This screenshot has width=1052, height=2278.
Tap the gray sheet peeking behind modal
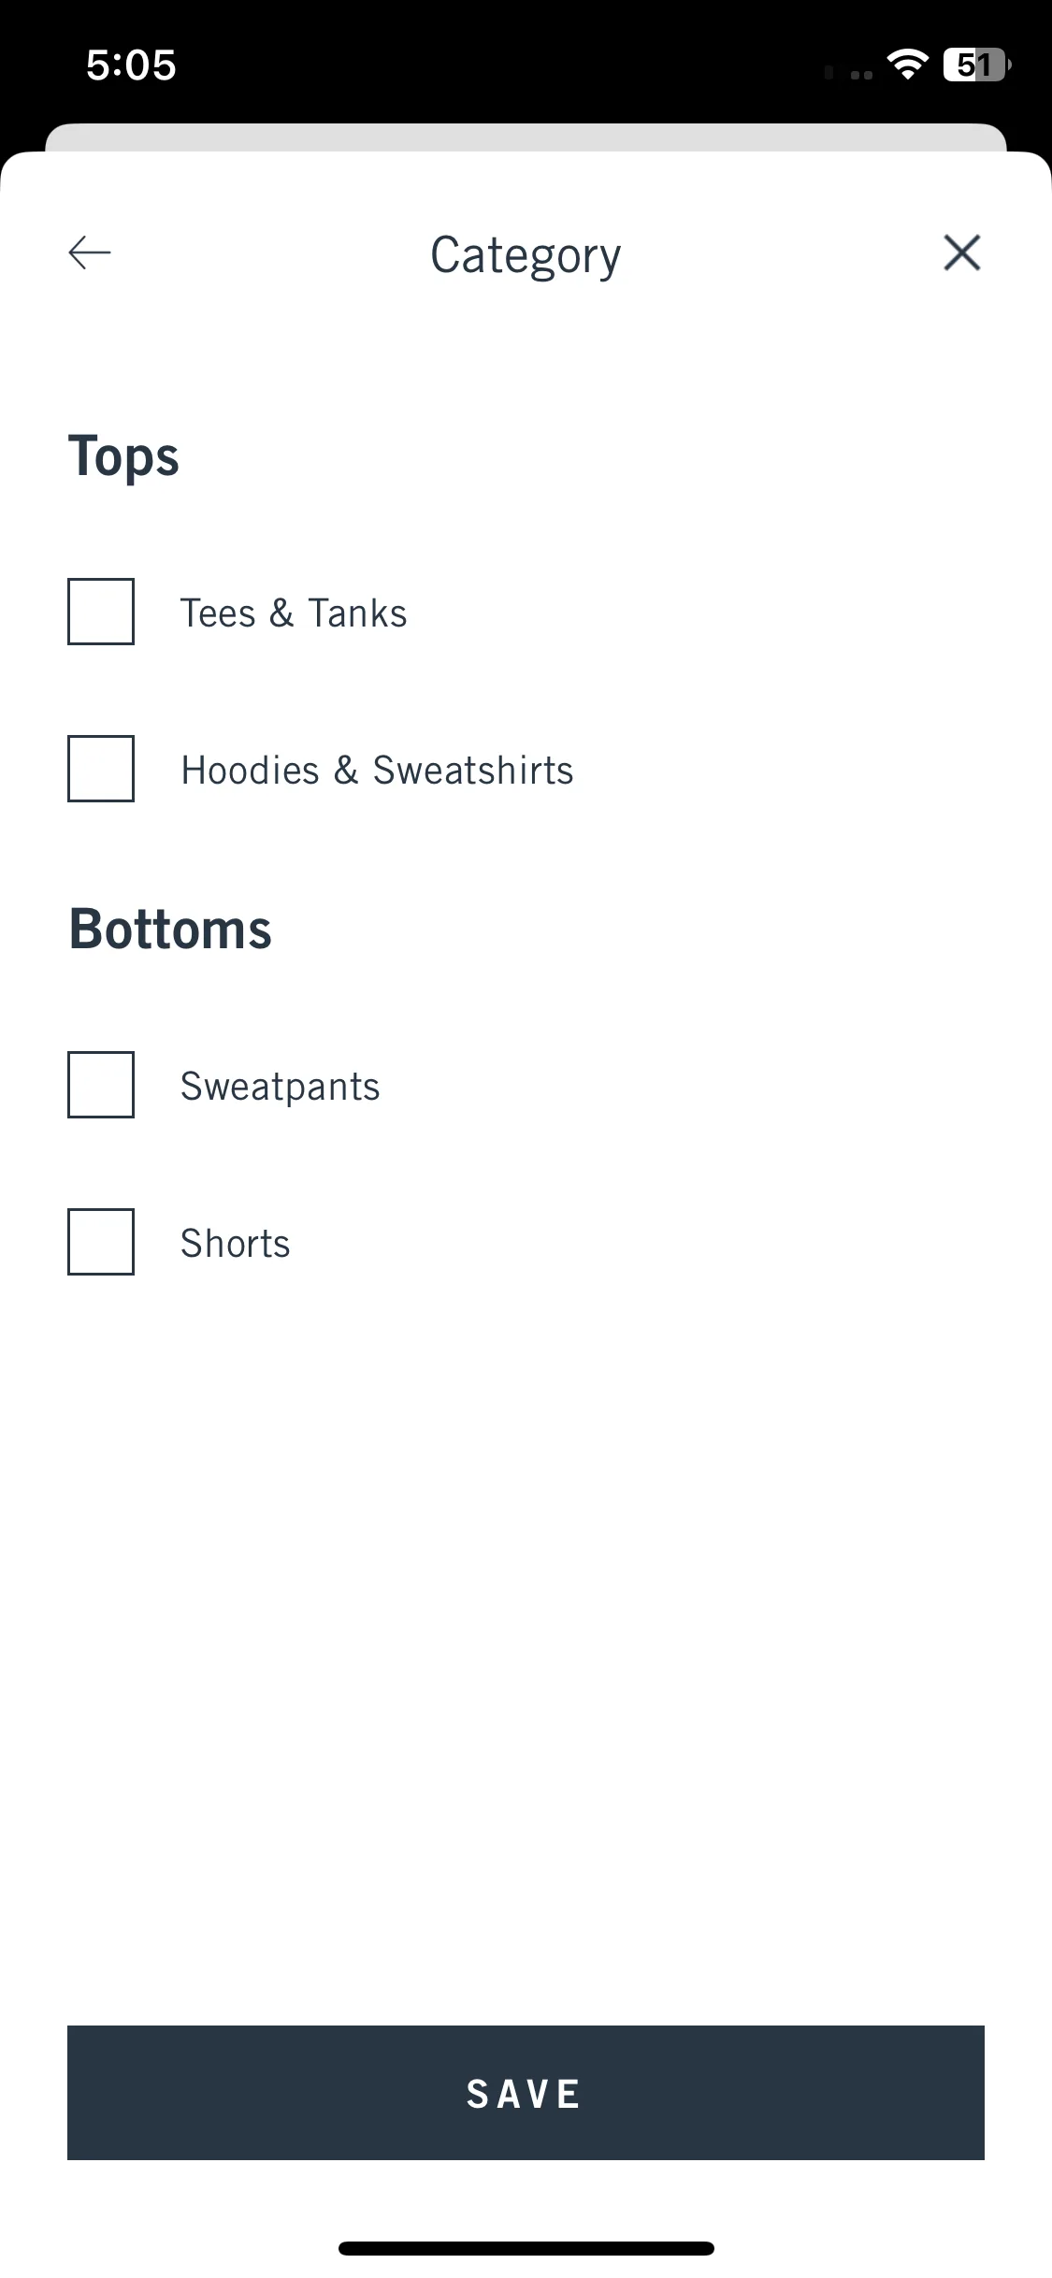(x=526, y=137)
